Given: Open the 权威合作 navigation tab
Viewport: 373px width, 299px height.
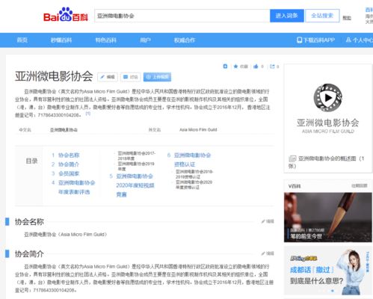Looking at the screenshot, I should (185, 40).
